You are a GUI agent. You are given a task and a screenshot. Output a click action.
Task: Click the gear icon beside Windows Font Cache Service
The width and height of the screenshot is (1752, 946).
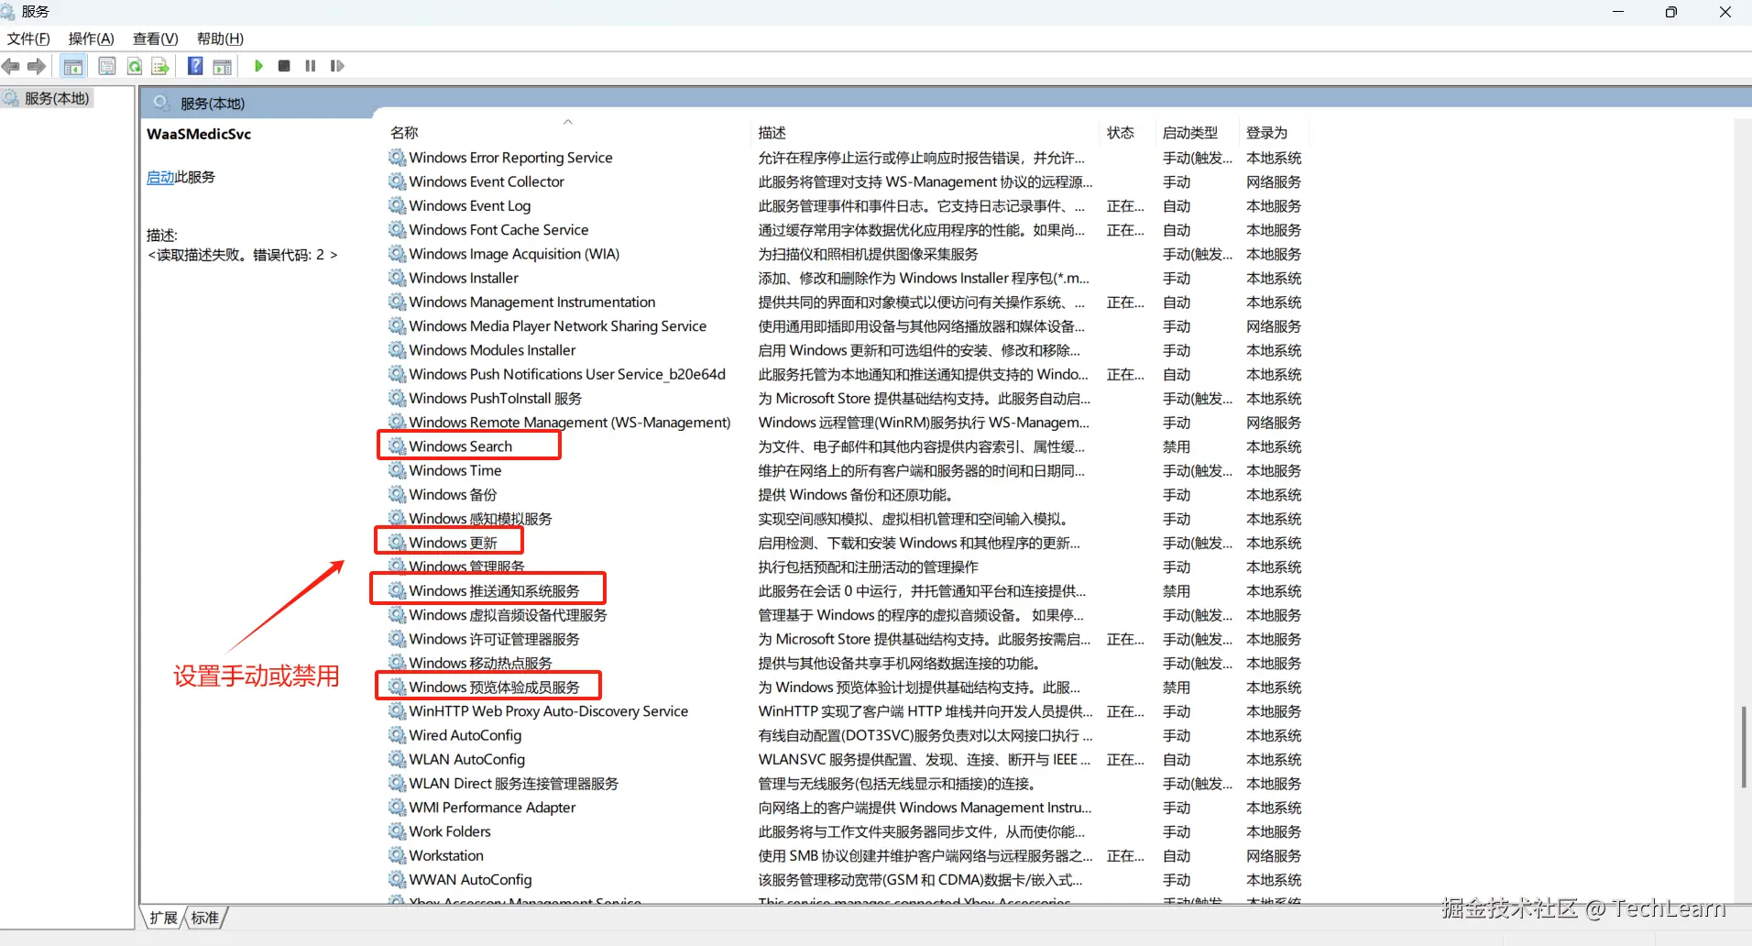[397, 230]
